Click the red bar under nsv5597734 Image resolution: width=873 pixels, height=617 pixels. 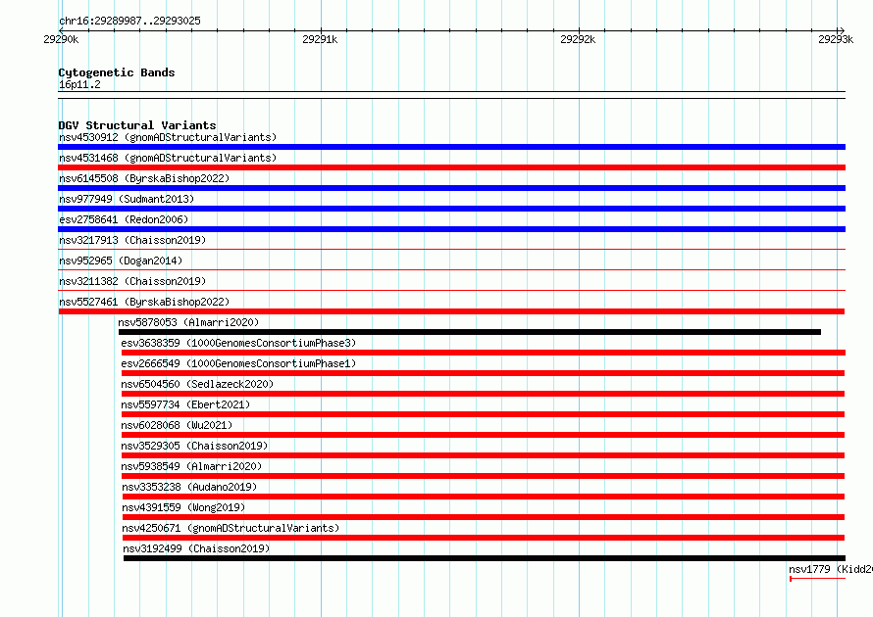point(484,414)
